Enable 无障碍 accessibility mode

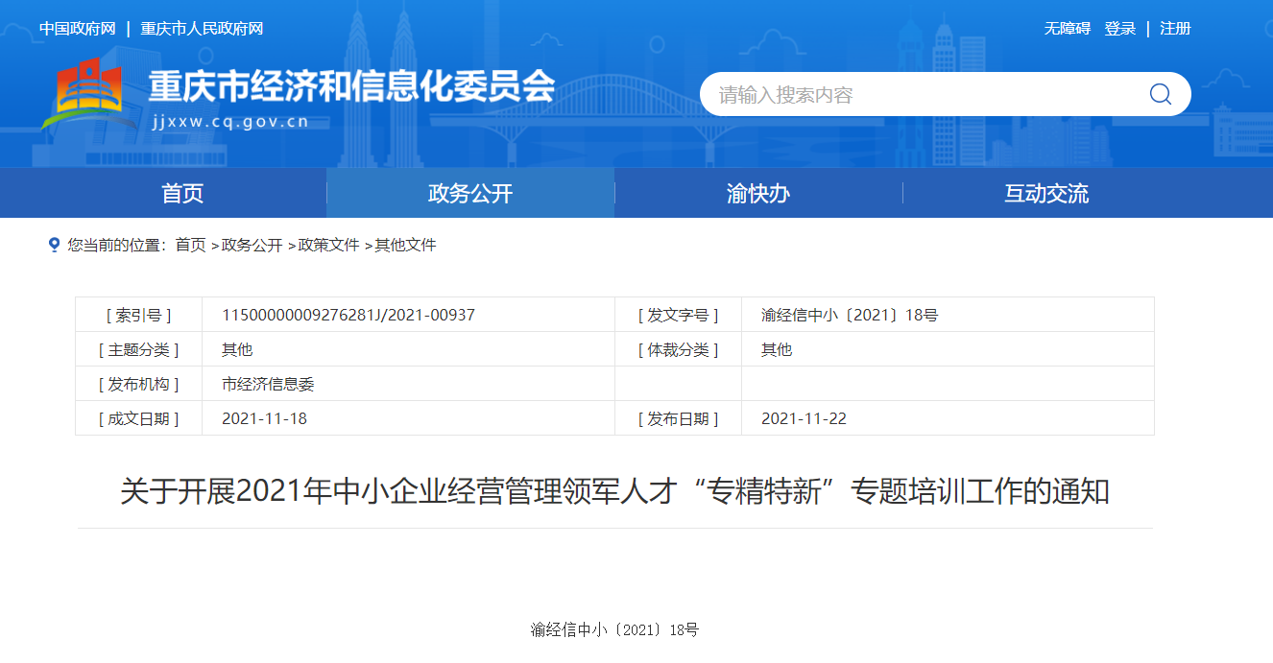click(x=1067, y=29)
